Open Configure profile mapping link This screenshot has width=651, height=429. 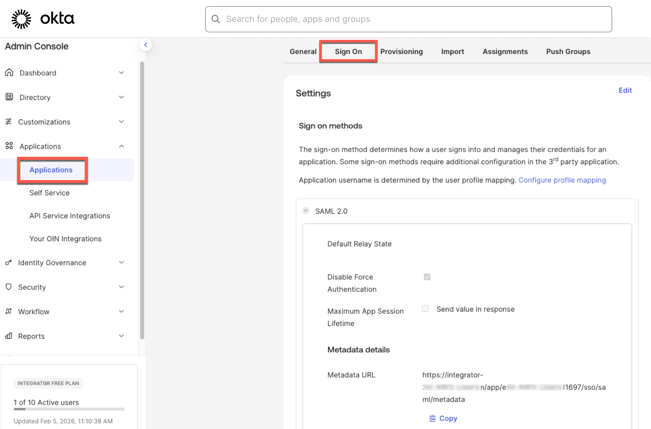coord(562,180)
